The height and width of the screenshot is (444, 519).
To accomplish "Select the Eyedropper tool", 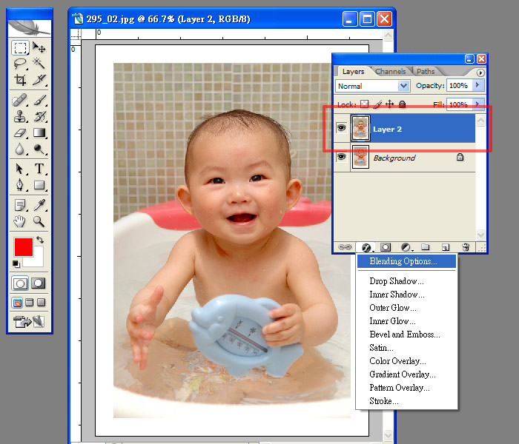I will click(39, 205).
